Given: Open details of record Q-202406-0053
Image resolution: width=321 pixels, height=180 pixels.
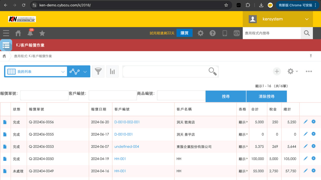Looking at the screenshot, I should tap(5, 147).
